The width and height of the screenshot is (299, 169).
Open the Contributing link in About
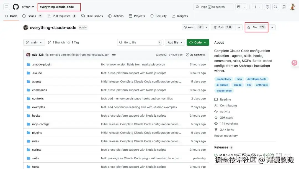[226, 106]
